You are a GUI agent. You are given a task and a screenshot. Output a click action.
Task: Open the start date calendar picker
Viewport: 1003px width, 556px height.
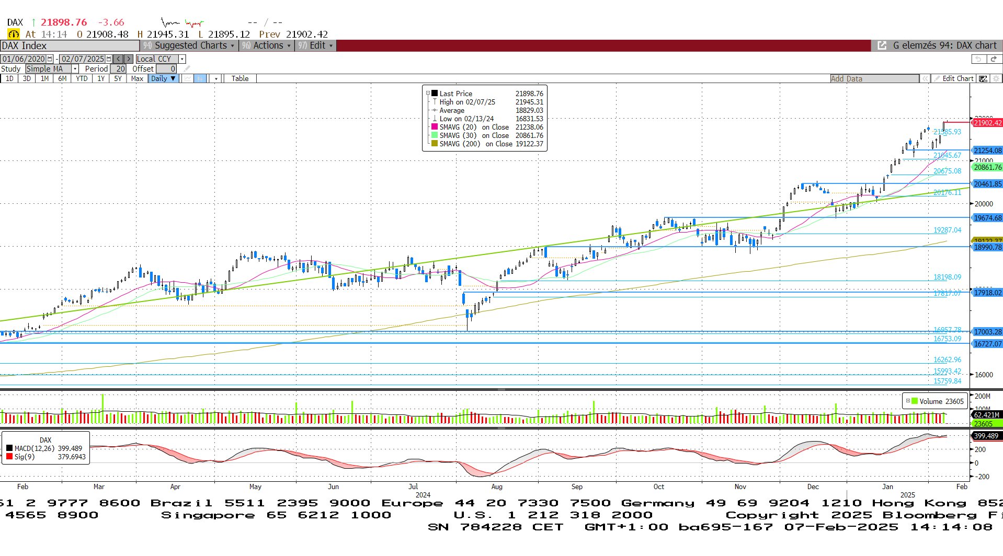click(x=50, y=59)
